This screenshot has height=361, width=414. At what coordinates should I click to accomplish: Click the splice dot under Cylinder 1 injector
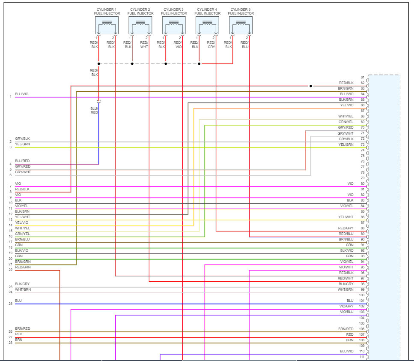click(99, 63)
